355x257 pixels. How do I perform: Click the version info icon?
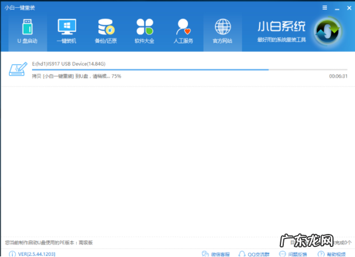coord(12,254)
